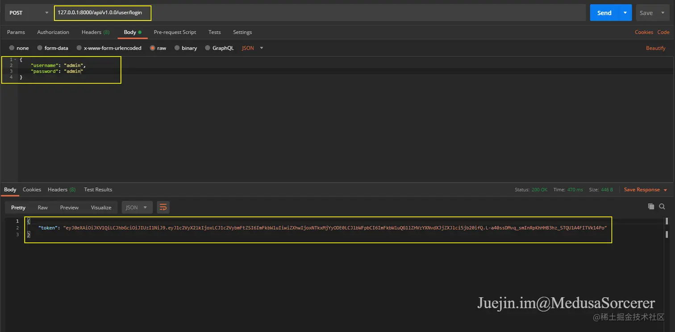Toggle the response line wrap icon

pyautogui.click(x=163, y=207)
